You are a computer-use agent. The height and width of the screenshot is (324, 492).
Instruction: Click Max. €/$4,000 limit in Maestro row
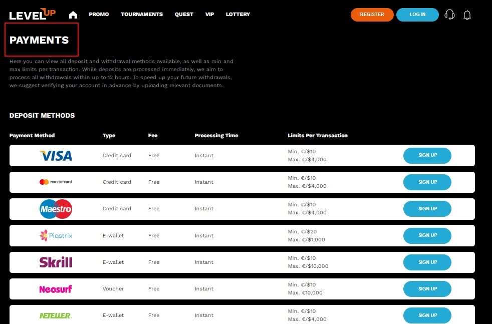[307, 213]
